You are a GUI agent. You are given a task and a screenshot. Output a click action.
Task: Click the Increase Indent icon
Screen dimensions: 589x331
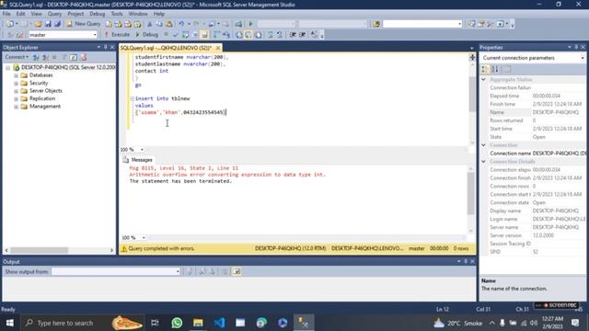pos(303,35)
